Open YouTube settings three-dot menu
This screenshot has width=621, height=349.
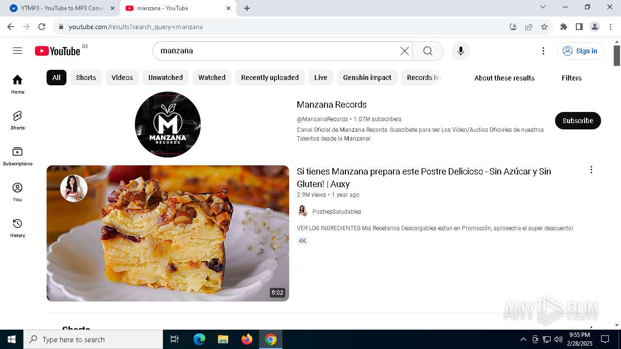pyautogui.click(x=543, y=51)
